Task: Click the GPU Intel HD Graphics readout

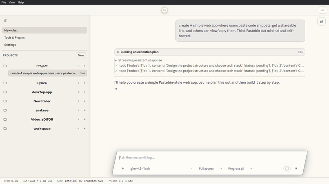Action: coord(80,181)
